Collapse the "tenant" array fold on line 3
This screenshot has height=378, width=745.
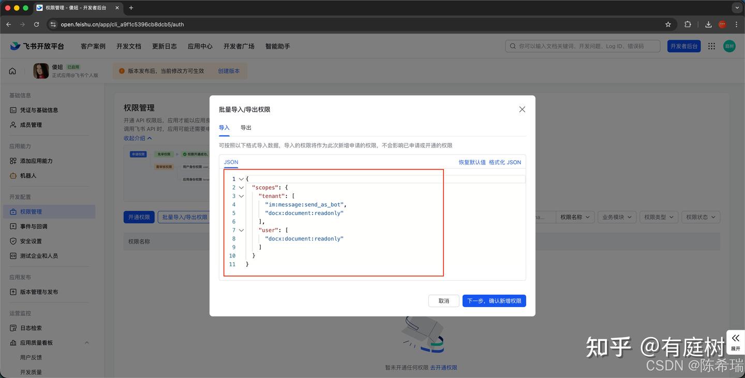241,196
